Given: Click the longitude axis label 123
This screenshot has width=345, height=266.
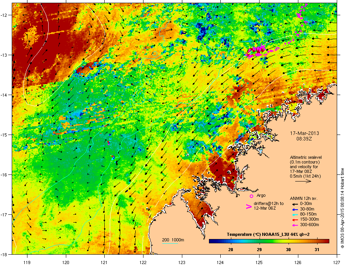Looking at the screenshot, I should (182, 262).
